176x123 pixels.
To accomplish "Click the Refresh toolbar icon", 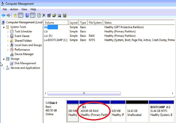I will coord(39,15).
